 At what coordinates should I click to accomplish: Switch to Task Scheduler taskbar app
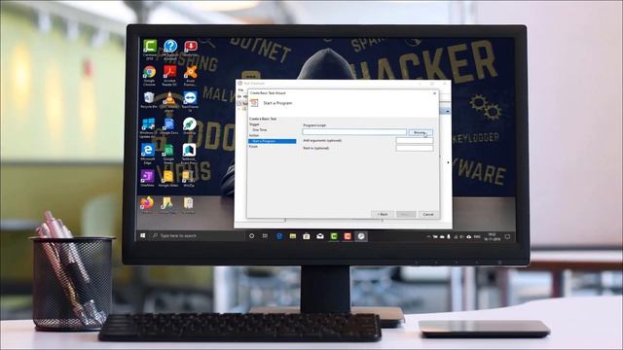(x=361, y=236)
